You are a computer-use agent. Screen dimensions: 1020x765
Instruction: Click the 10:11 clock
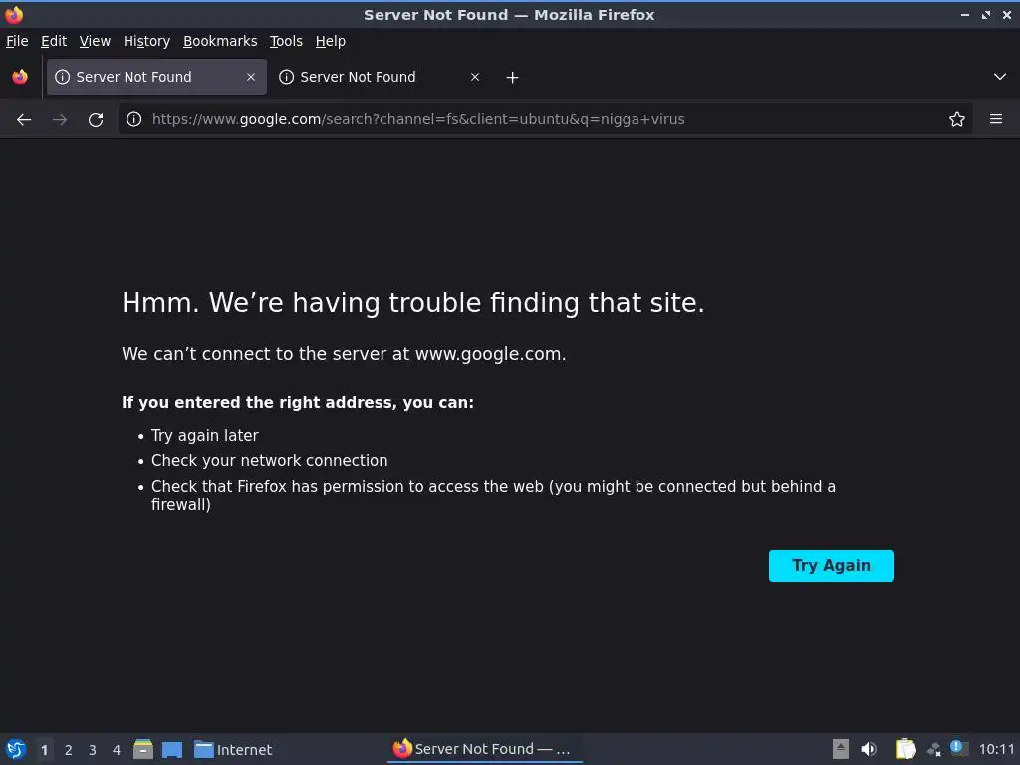pos(996,749)
